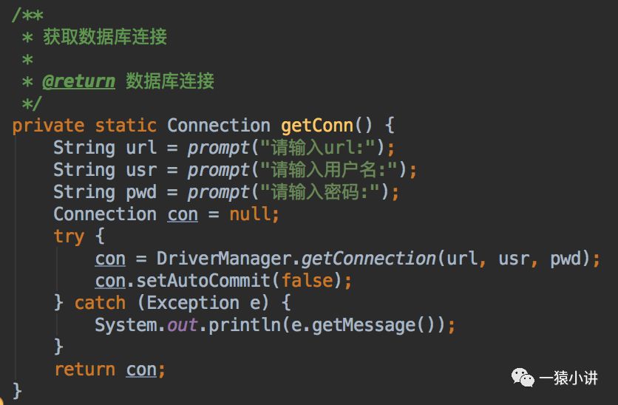Click the "请输入密码:" string literal

tap(316, 191)
